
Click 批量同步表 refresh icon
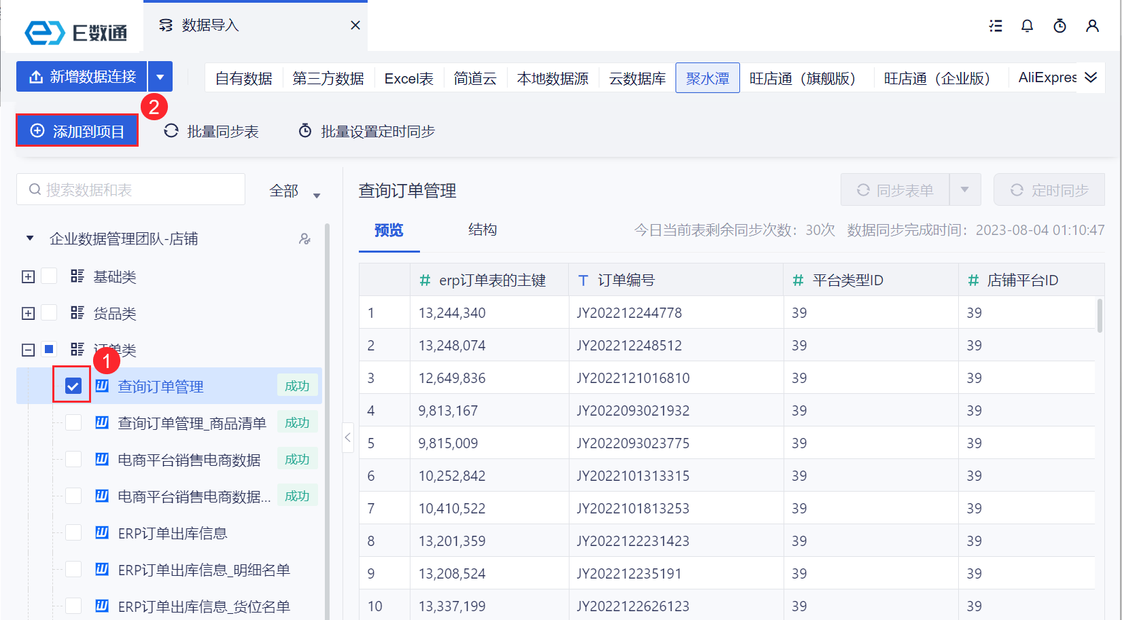[171, 131]
